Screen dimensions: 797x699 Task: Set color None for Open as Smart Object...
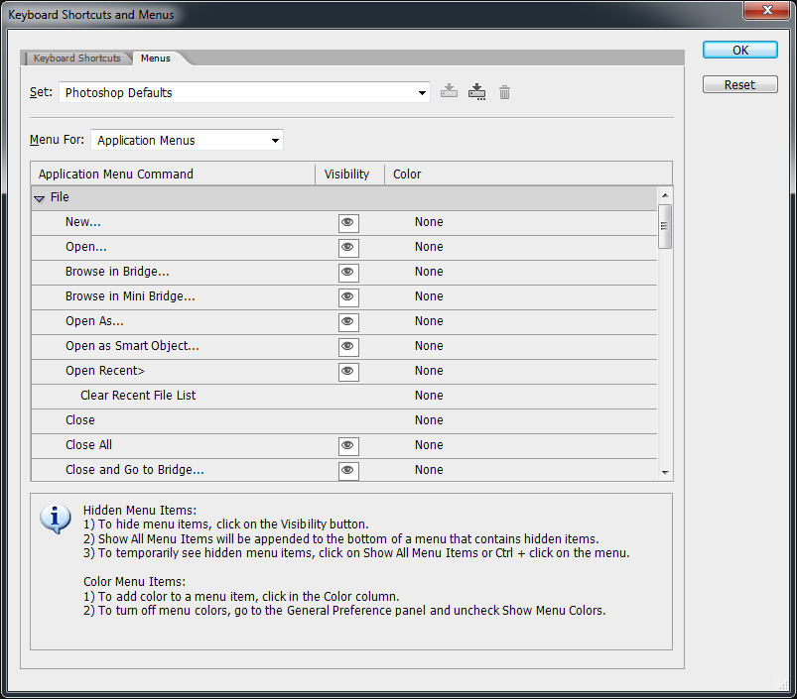(429, 346)
